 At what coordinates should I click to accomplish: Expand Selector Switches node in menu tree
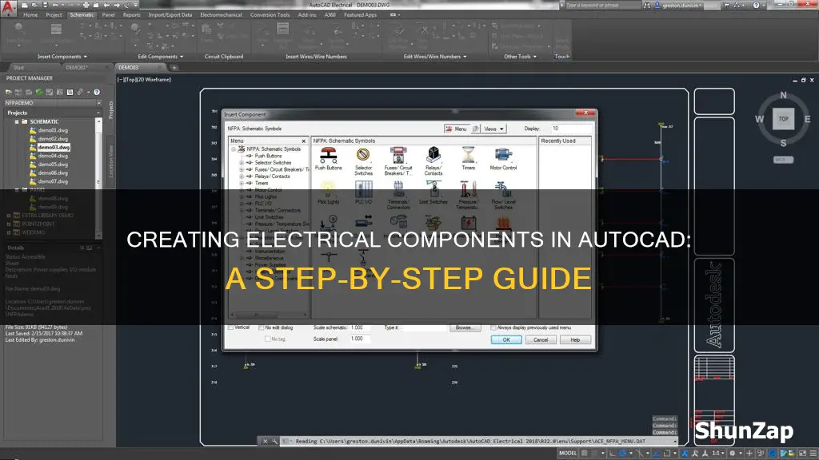point(242,163)
